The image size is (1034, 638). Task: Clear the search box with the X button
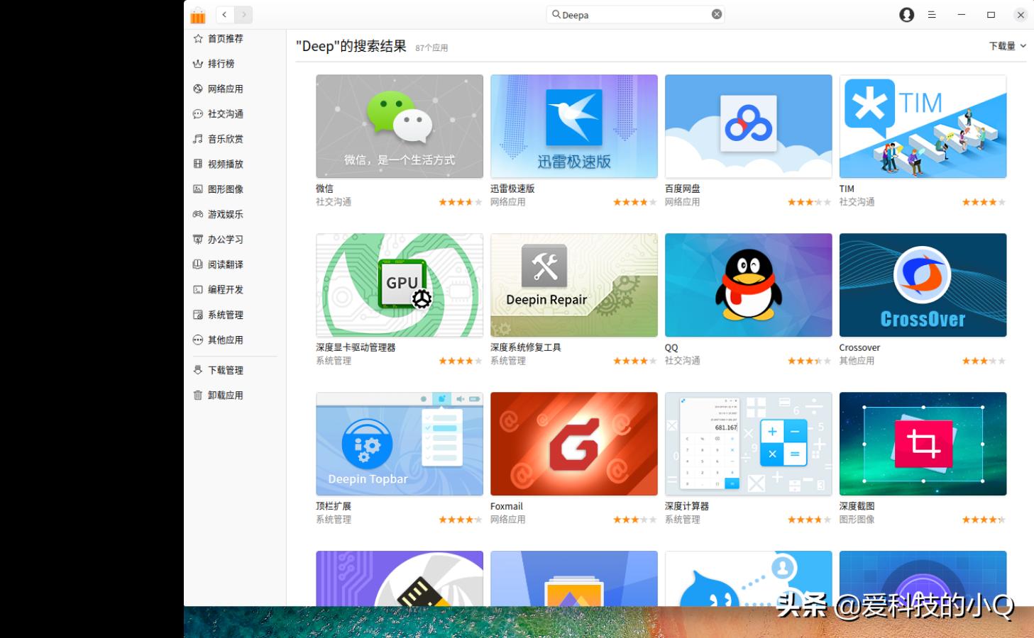click(717, 14)
